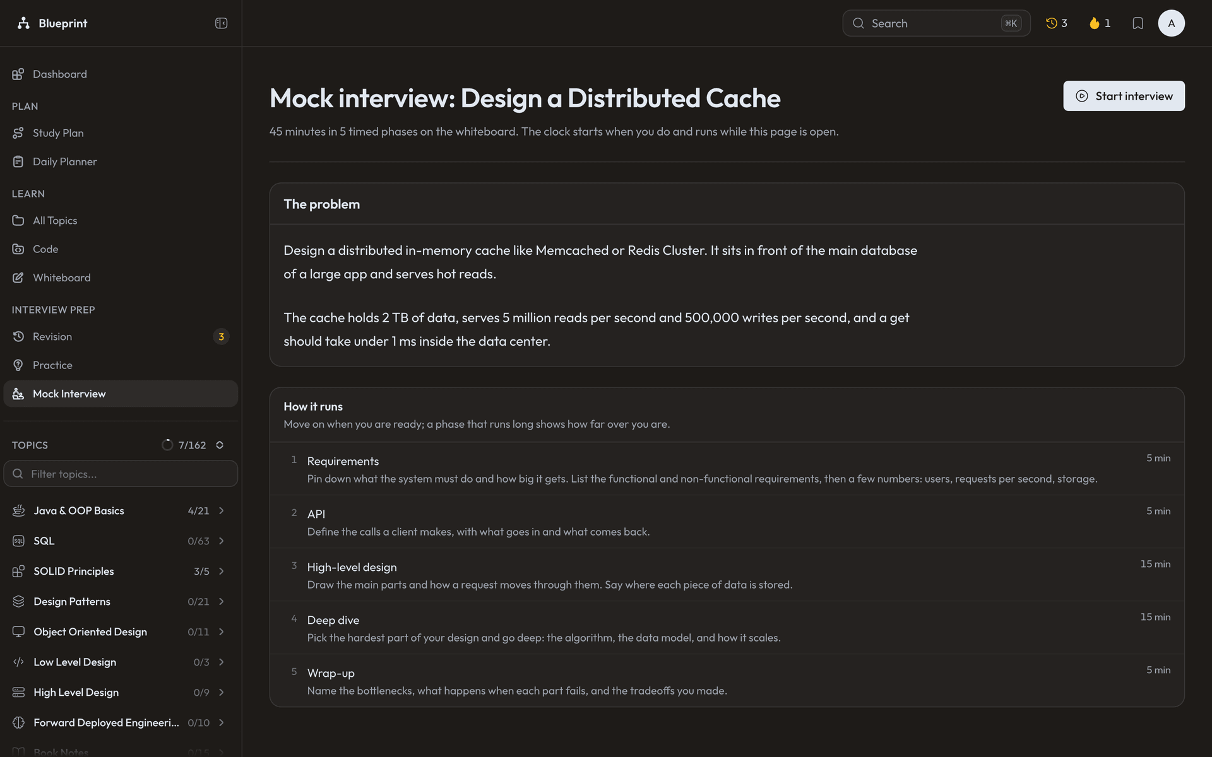The width and height of the screenshot is (1212, 757).
Task: Expand SOLID Principles topic chevron
Action: [222, 571]
